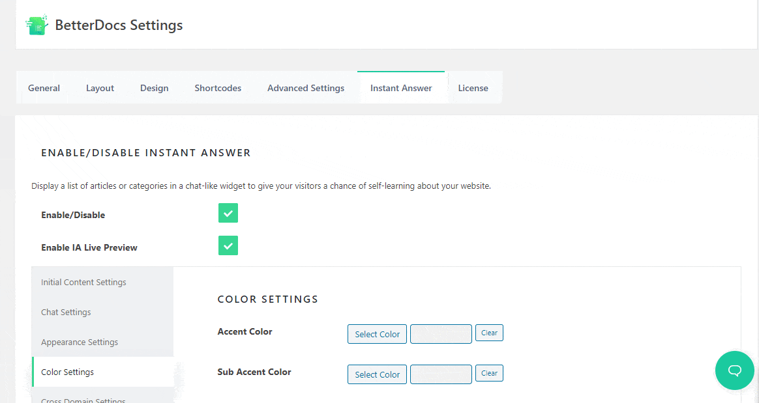Viewport: 759px width, 403px height.
Task: Select Appearance Settings in sidebar
Action: coord(80,342)
